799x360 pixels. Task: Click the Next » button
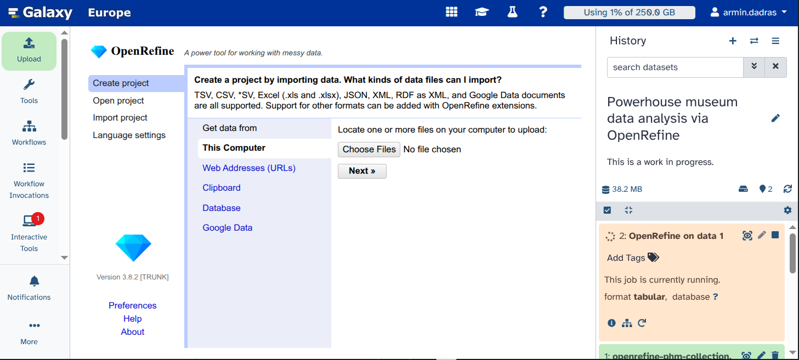pyautogui.click(x=362, y=171)
